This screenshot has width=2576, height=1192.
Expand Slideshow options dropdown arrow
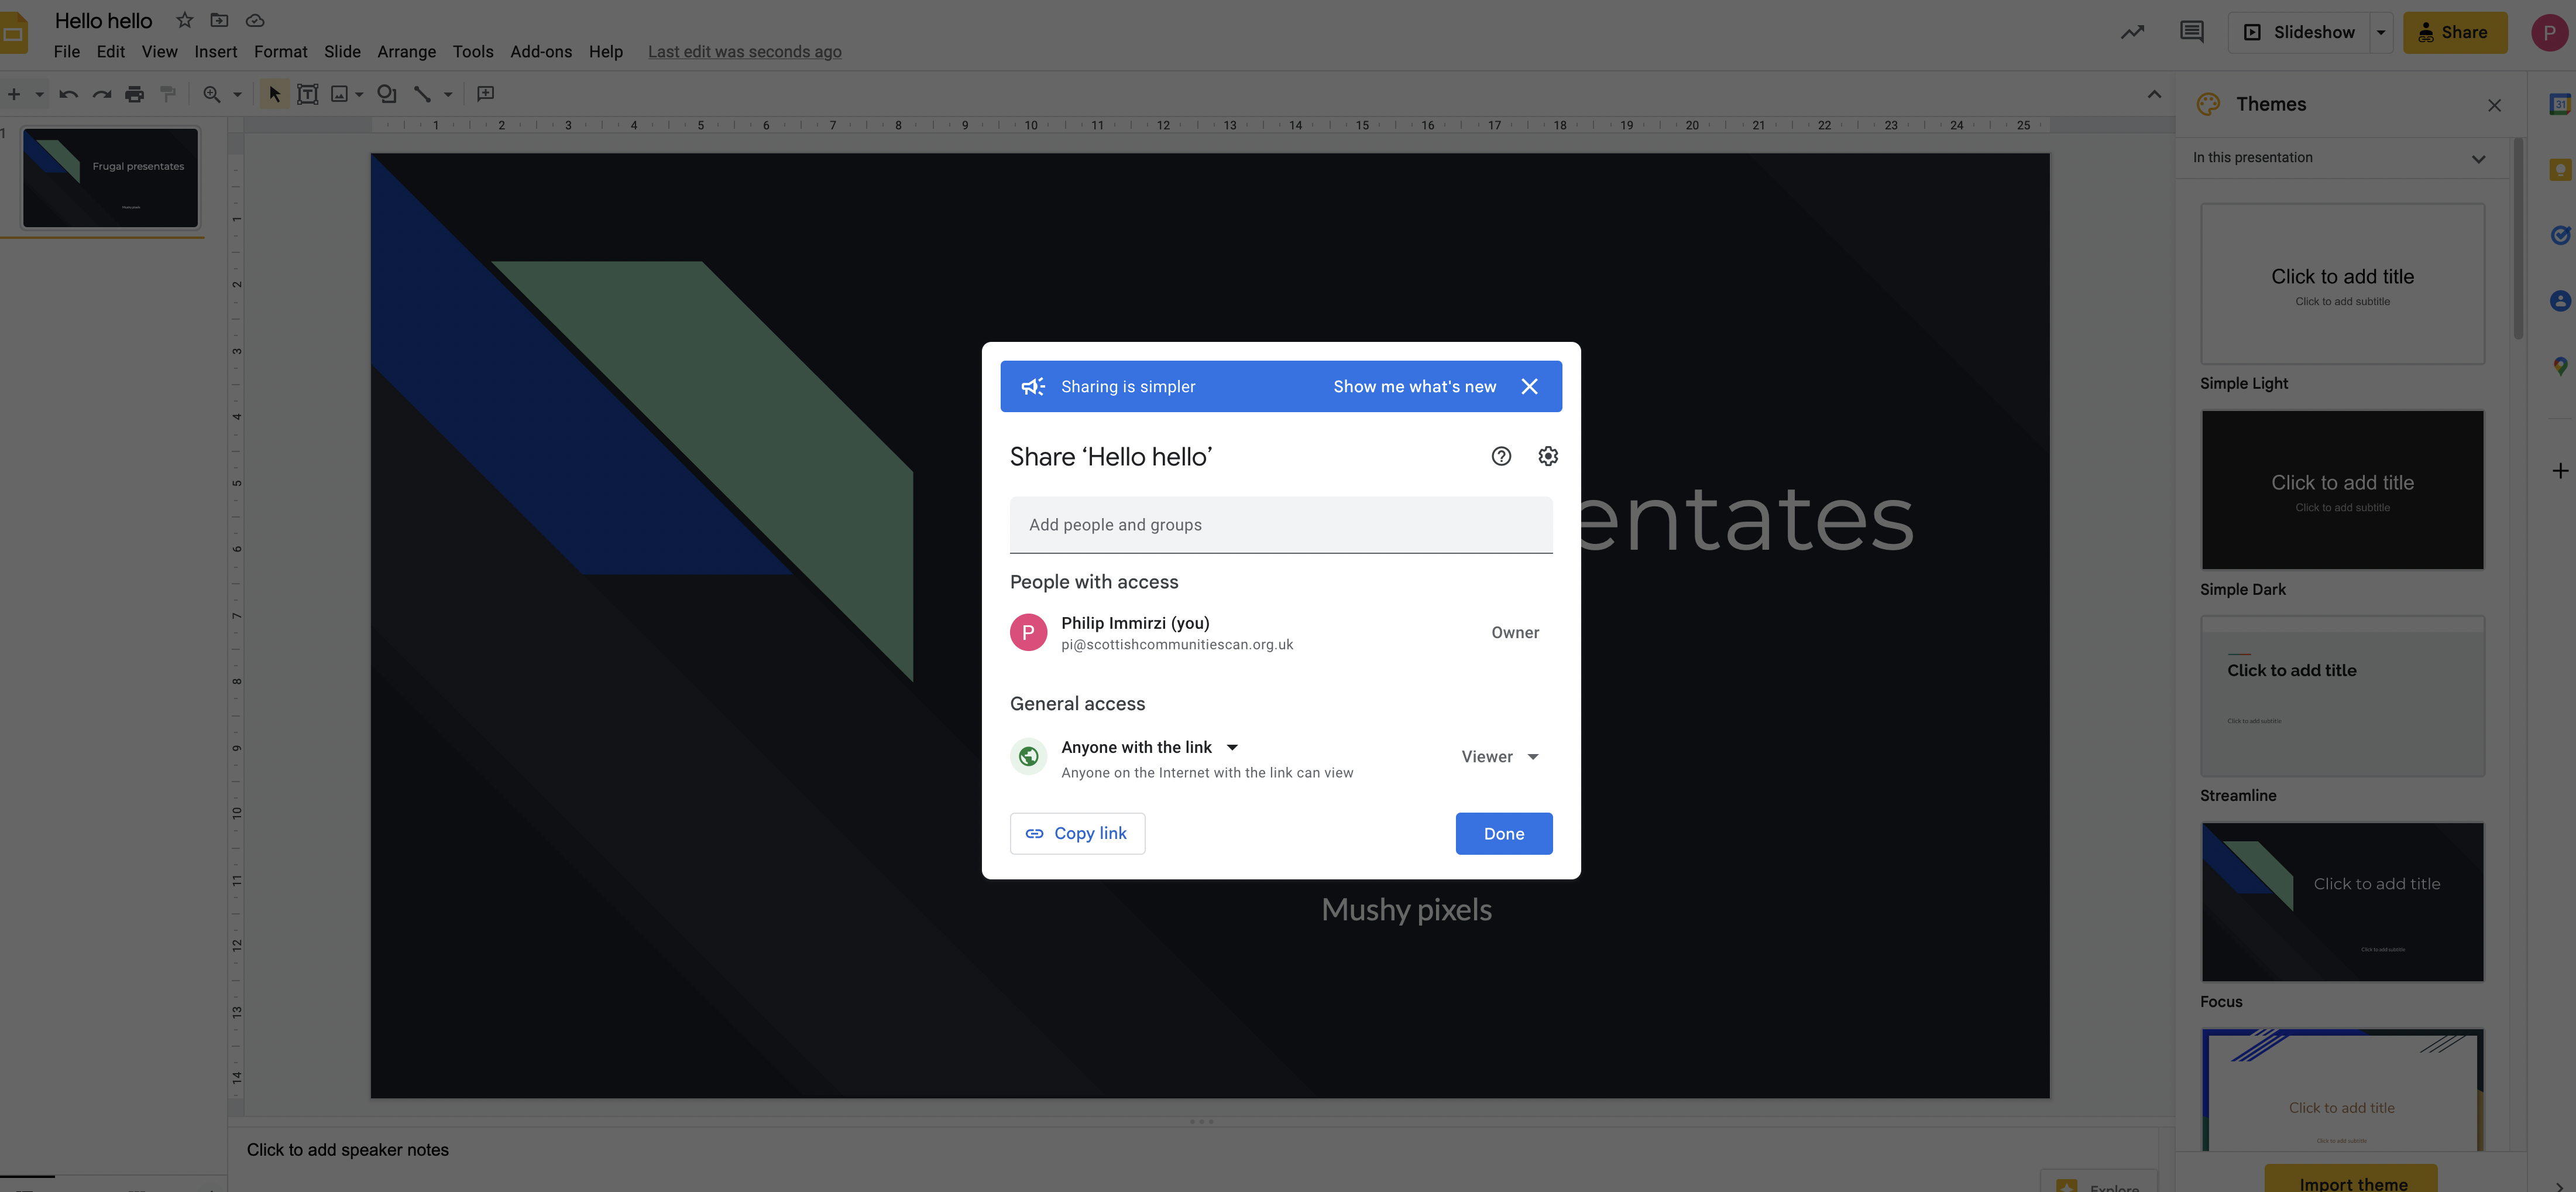pos(2381,32)
